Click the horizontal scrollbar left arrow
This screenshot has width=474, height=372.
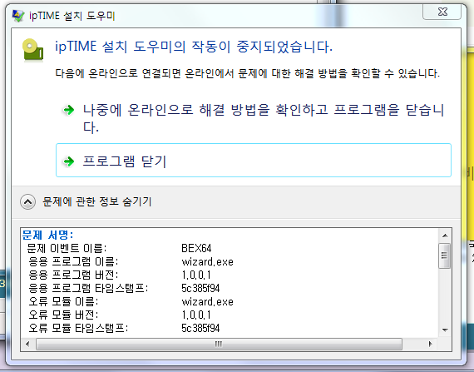pyautogui.click(x=27, y=344)
